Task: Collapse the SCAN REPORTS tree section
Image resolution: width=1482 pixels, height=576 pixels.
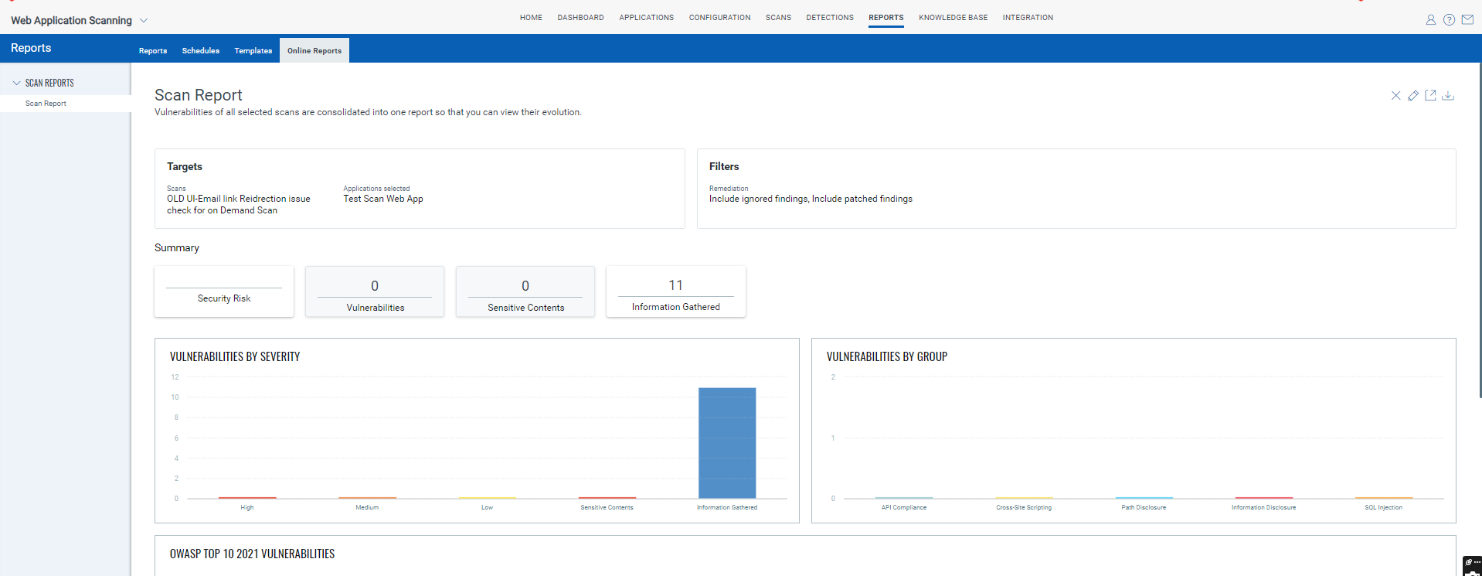Action: (16, 83)
